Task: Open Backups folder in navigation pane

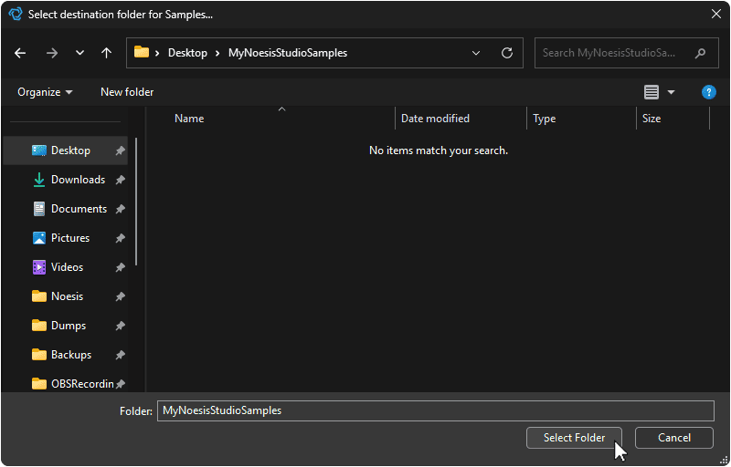Action: (x=65, y=355)
